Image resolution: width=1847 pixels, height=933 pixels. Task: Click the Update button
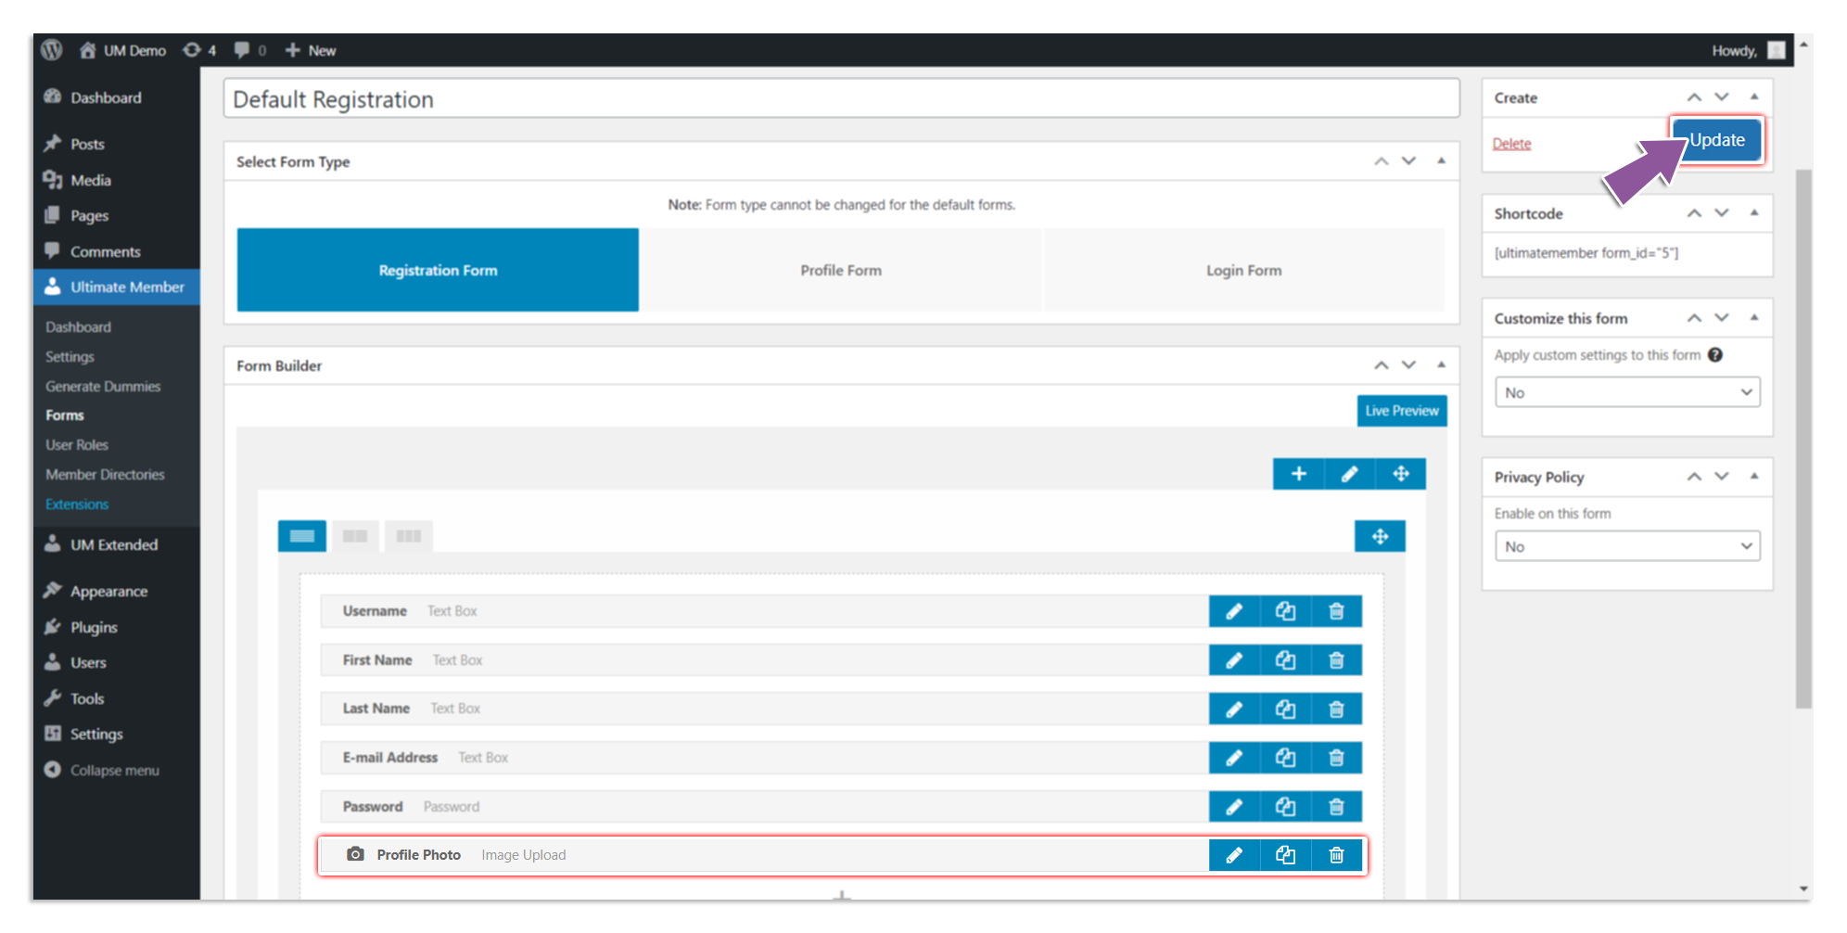coord(1716,140)
